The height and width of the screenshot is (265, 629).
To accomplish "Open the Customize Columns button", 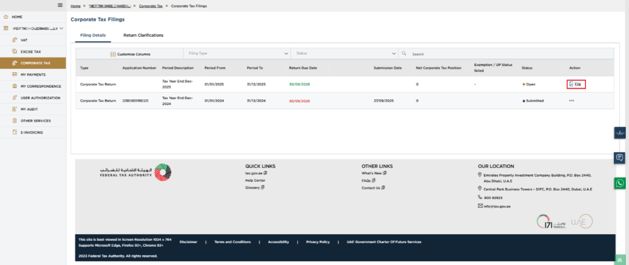I will tap(130, 54).
